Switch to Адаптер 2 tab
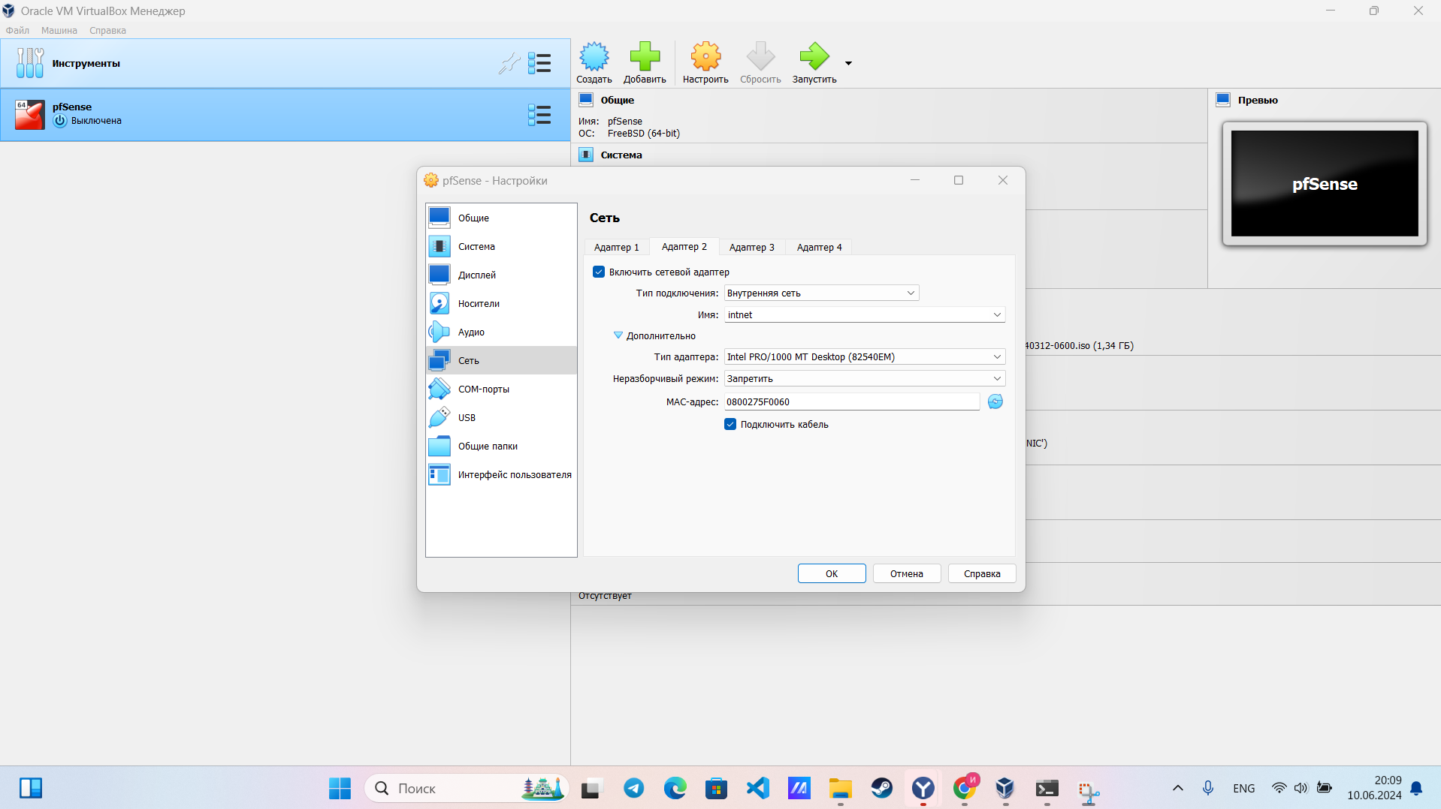Screen dimensions: 1441x809 click(684, 246)
